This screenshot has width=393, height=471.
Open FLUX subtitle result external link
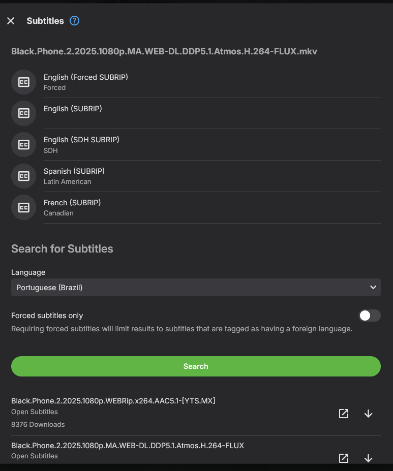click(344, 458)
